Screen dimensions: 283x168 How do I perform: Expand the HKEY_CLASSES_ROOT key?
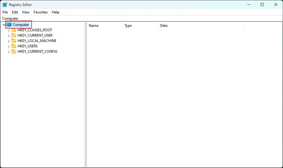[9, 30]
